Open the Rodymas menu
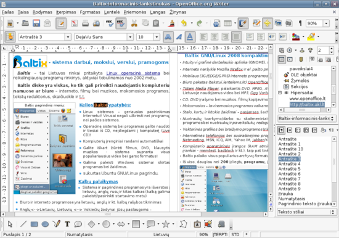 (x=43, y=12)
